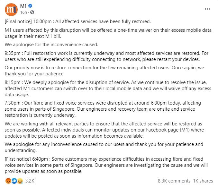Open the 8.3K comments link
The image size is (218, 187).
coord(174,181)
